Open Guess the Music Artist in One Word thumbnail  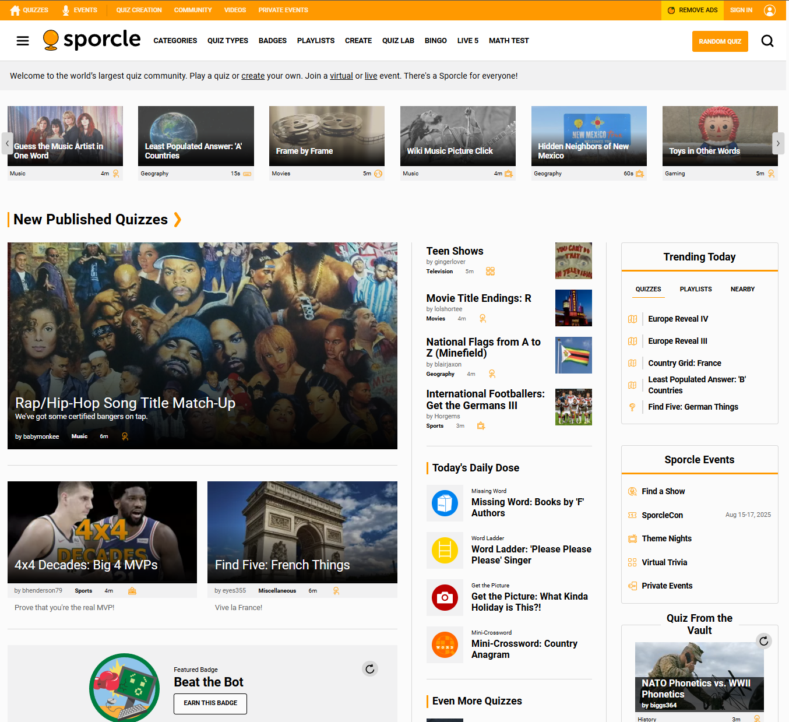[x=65, y=136]
